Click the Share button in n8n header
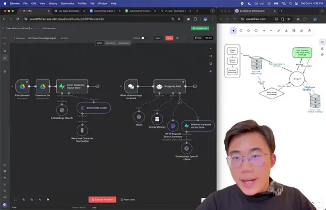Image resolution: width=326 pixels, height=210 pixels. 158,38
